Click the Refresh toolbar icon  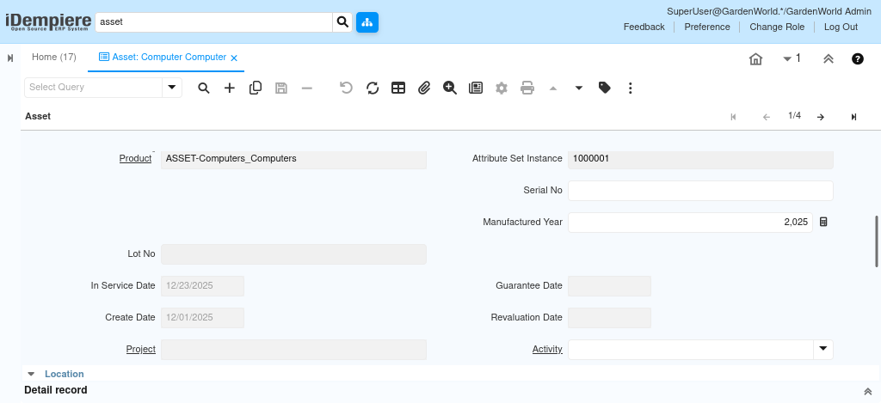tap(373, 88)
